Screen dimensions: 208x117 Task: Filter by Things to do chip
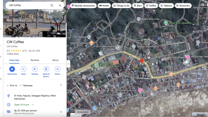(121, 6)
